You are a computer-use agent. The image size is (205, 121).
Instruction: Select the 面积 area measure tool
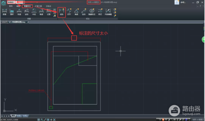pyautogui.click(x=12, y=12)
